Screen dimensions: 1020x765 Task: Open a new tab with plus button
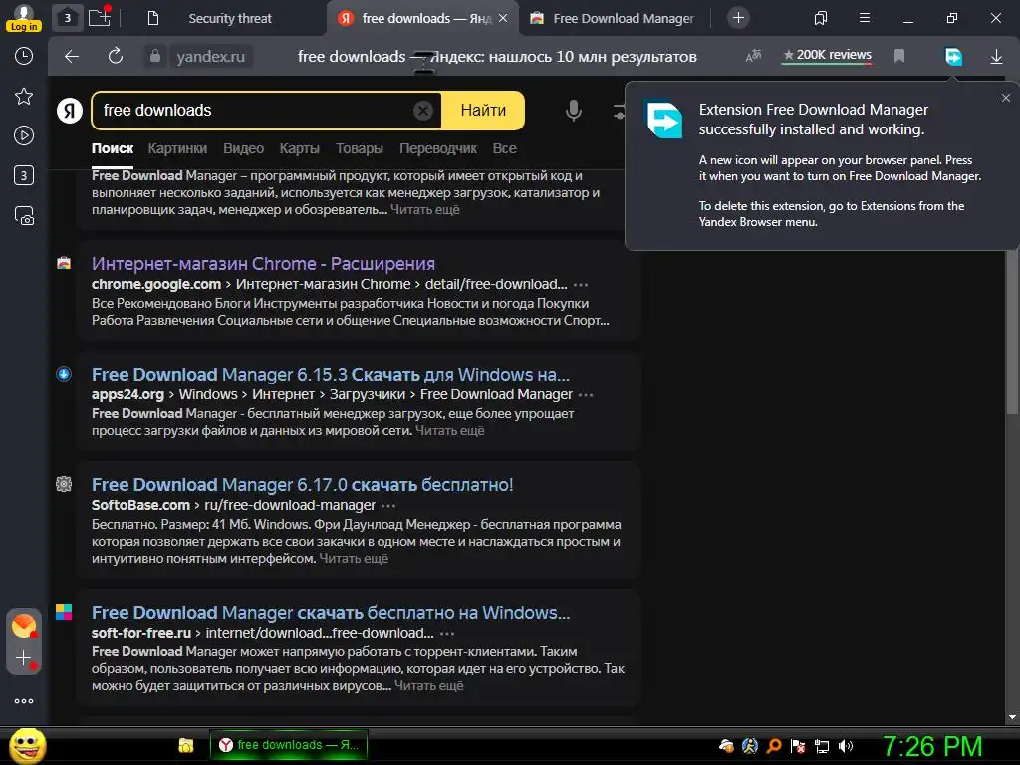[x=738, y=18]
